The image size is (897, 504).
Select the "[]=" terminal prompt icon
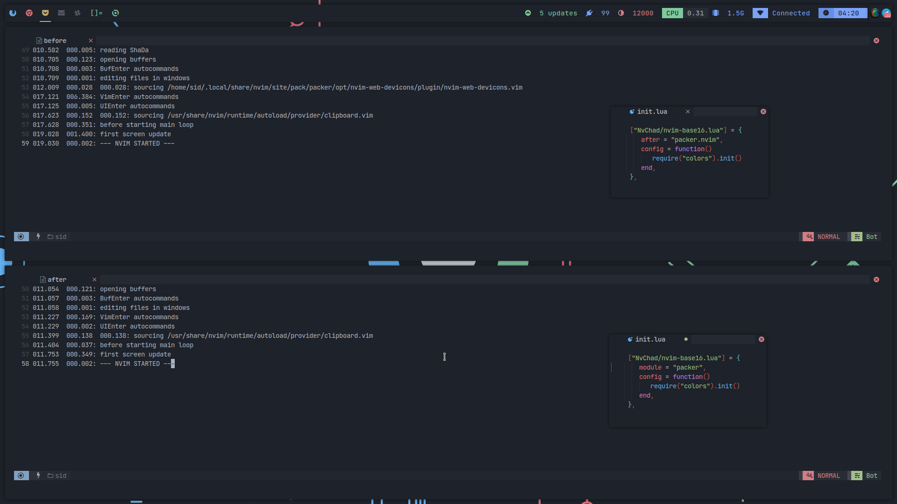pos(96,13)
